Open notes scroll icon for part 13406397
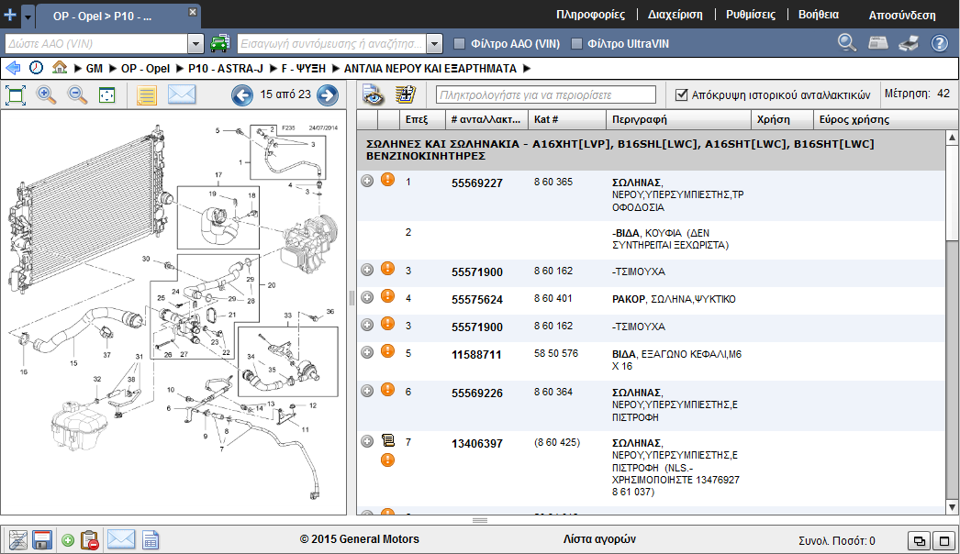 tap(387, 440)
